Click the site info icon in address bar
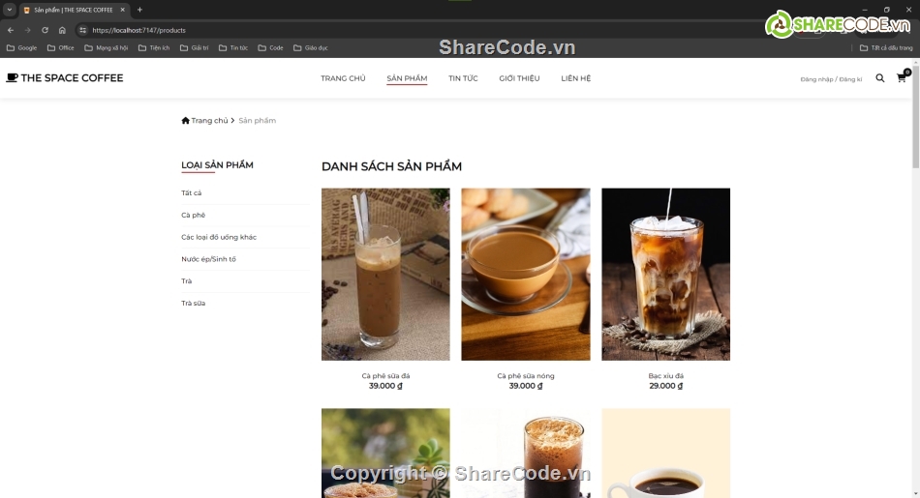This screenshot has width=920, height=498. (x=82, y=30)
